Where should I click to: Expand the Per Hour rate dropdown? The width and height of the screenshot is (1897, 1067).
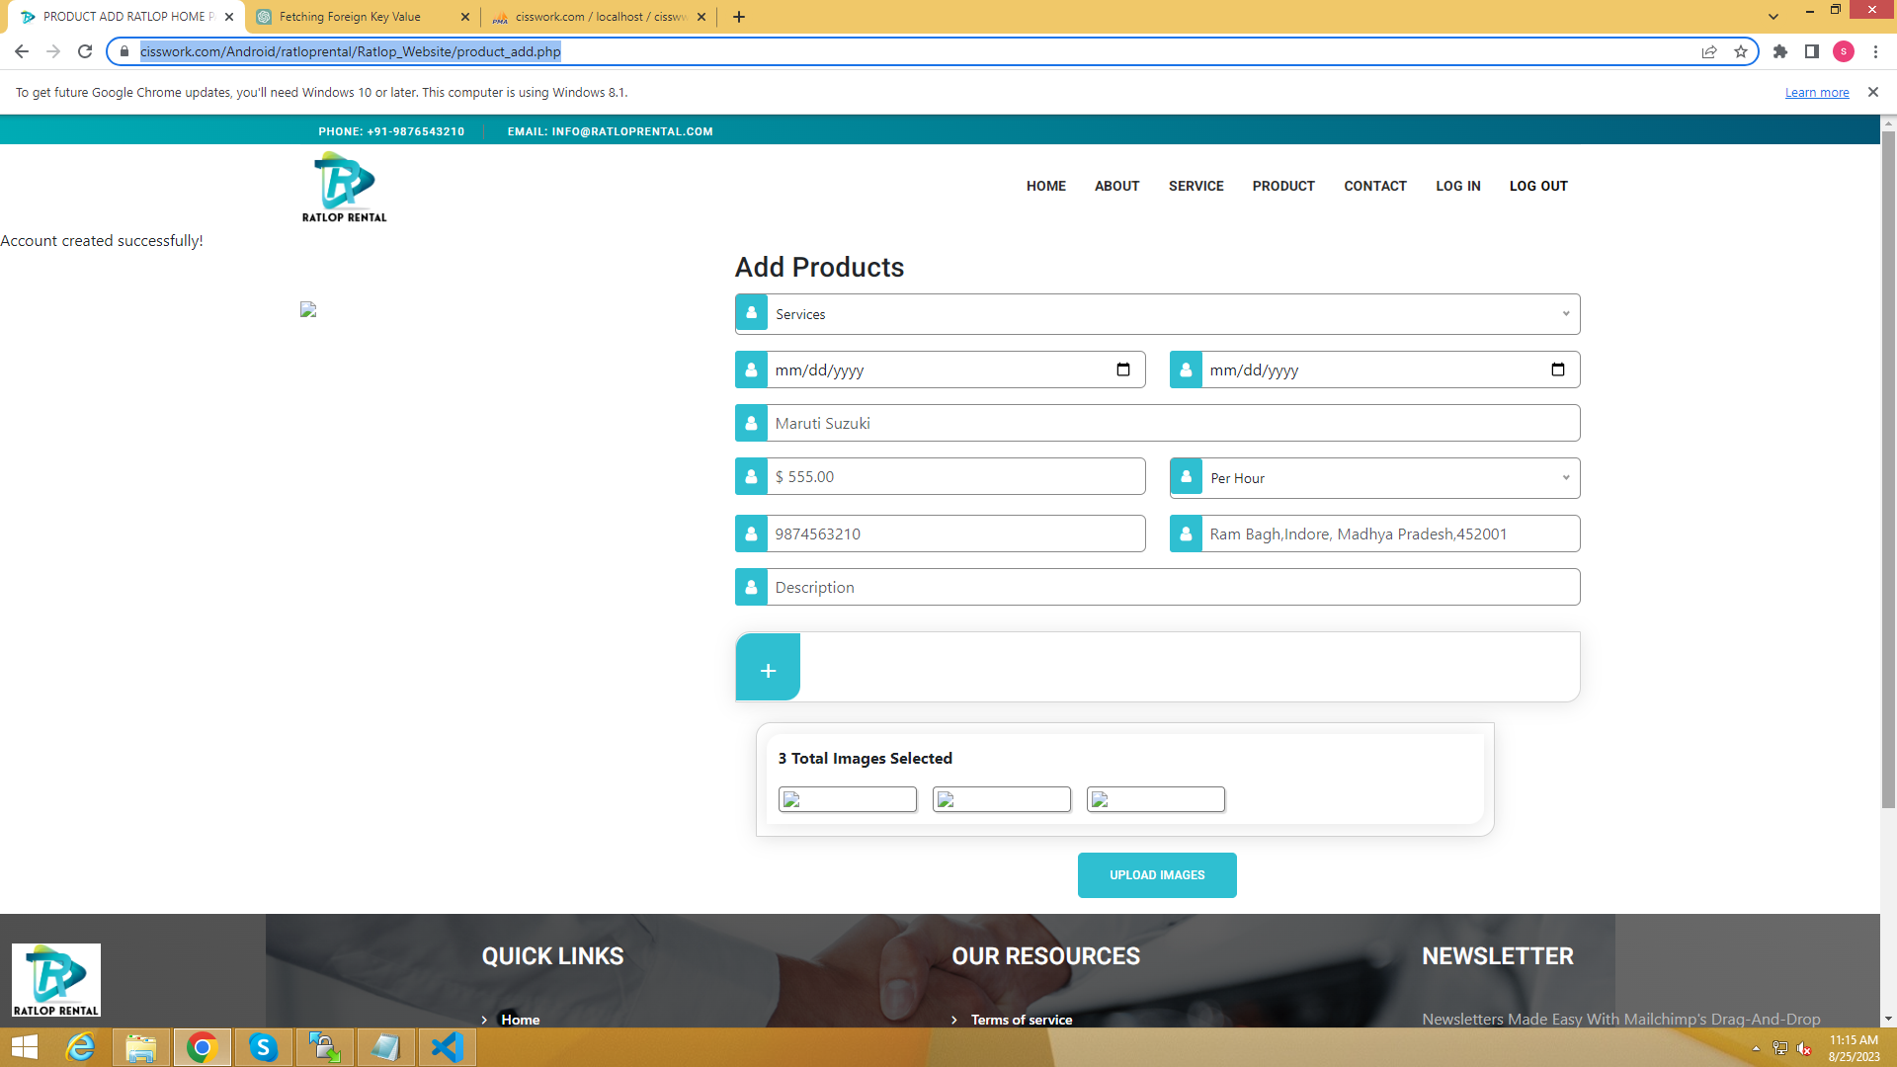coord(1373,478)
